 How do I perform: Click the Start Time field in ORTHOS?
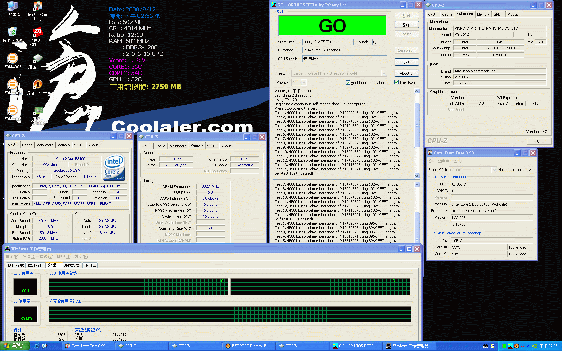tap(328, 42)
